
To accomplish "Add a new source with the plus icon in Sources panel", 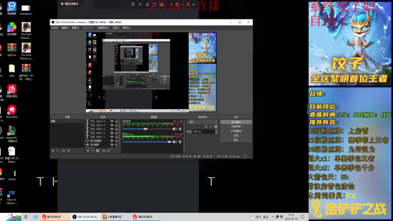I will (x=88, y=151).
